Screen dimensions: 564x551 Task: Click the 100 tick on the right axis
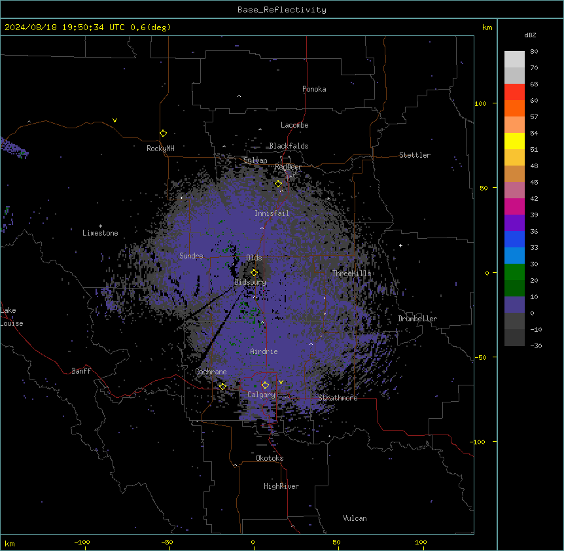pos(480,104)
